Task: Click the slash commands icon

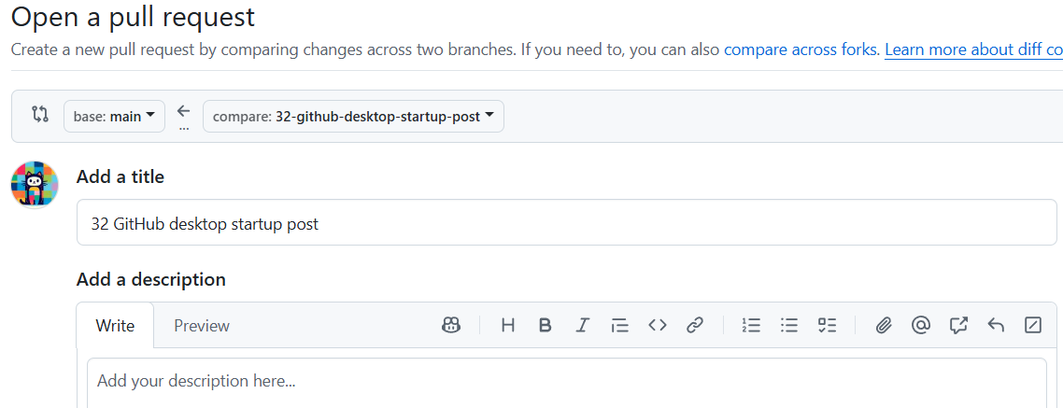Action: [x=1032, y=326]
